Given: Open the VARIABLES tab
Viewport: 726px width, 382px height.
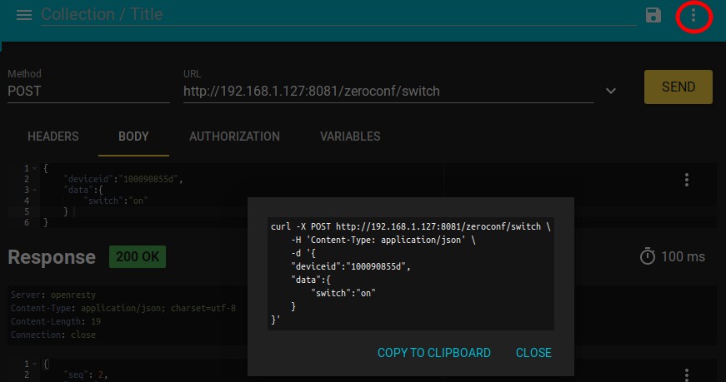Looking at the screenshot, I should point(350,136).
